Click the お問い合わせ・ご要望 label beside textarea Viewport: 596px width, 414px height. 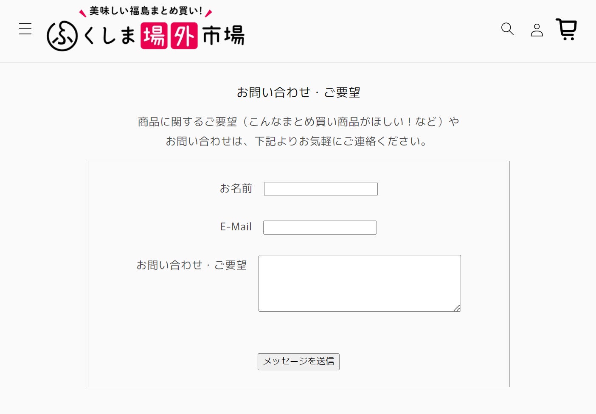pos(191,265)
